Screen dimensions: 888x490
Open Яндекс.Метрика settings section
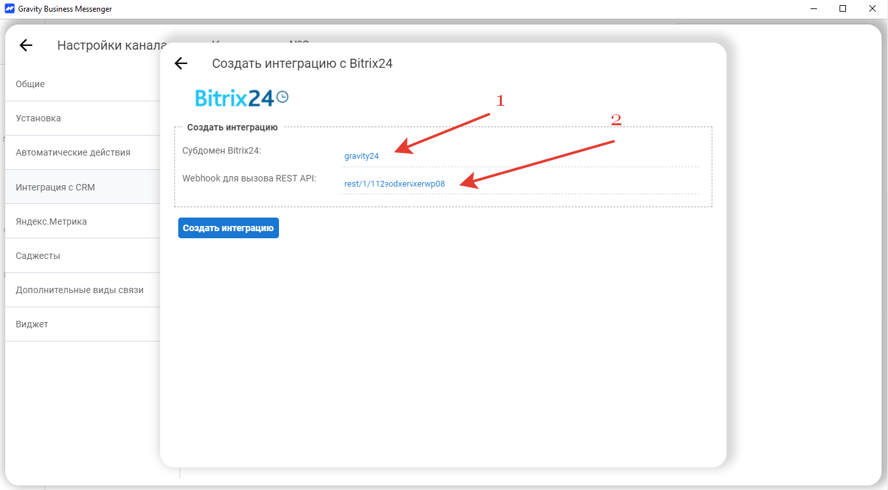(x=83, y=221)
